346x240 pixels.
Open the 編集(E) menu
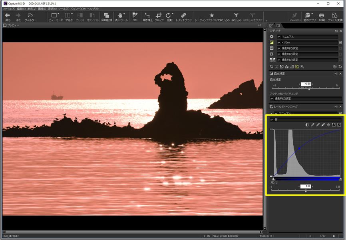tap(21, 9)
